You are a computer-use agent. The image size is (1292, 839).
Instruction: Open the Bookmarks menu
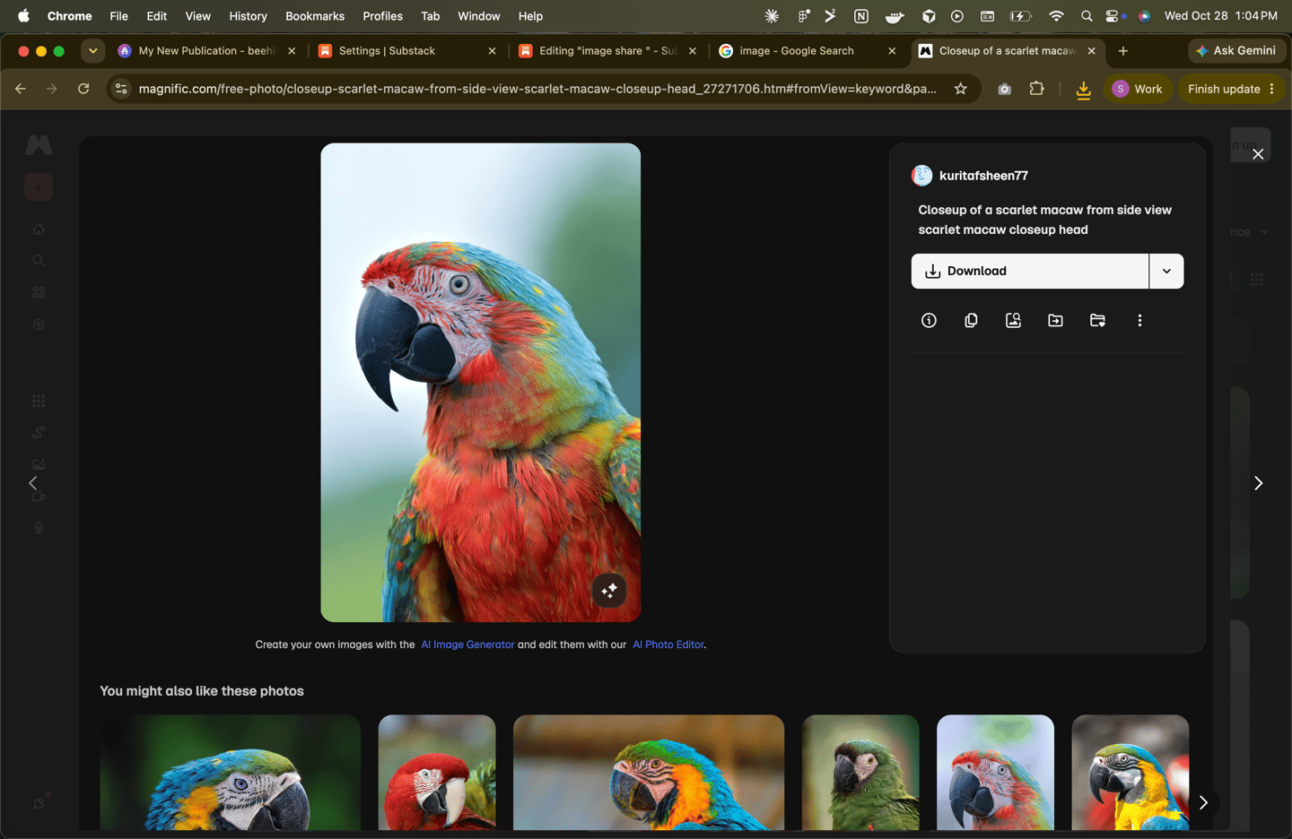[315, 16]
